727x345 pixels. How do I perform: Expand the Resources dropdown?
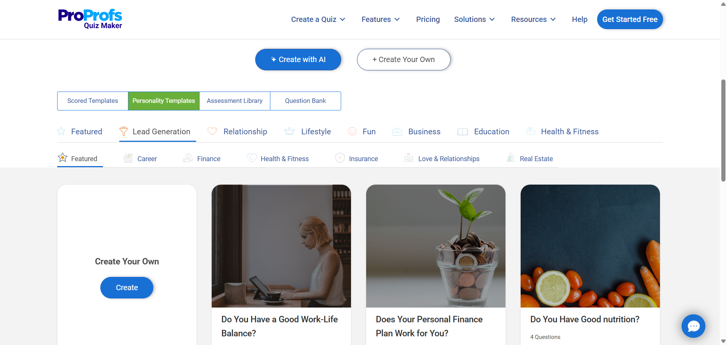tap(533, 19)
